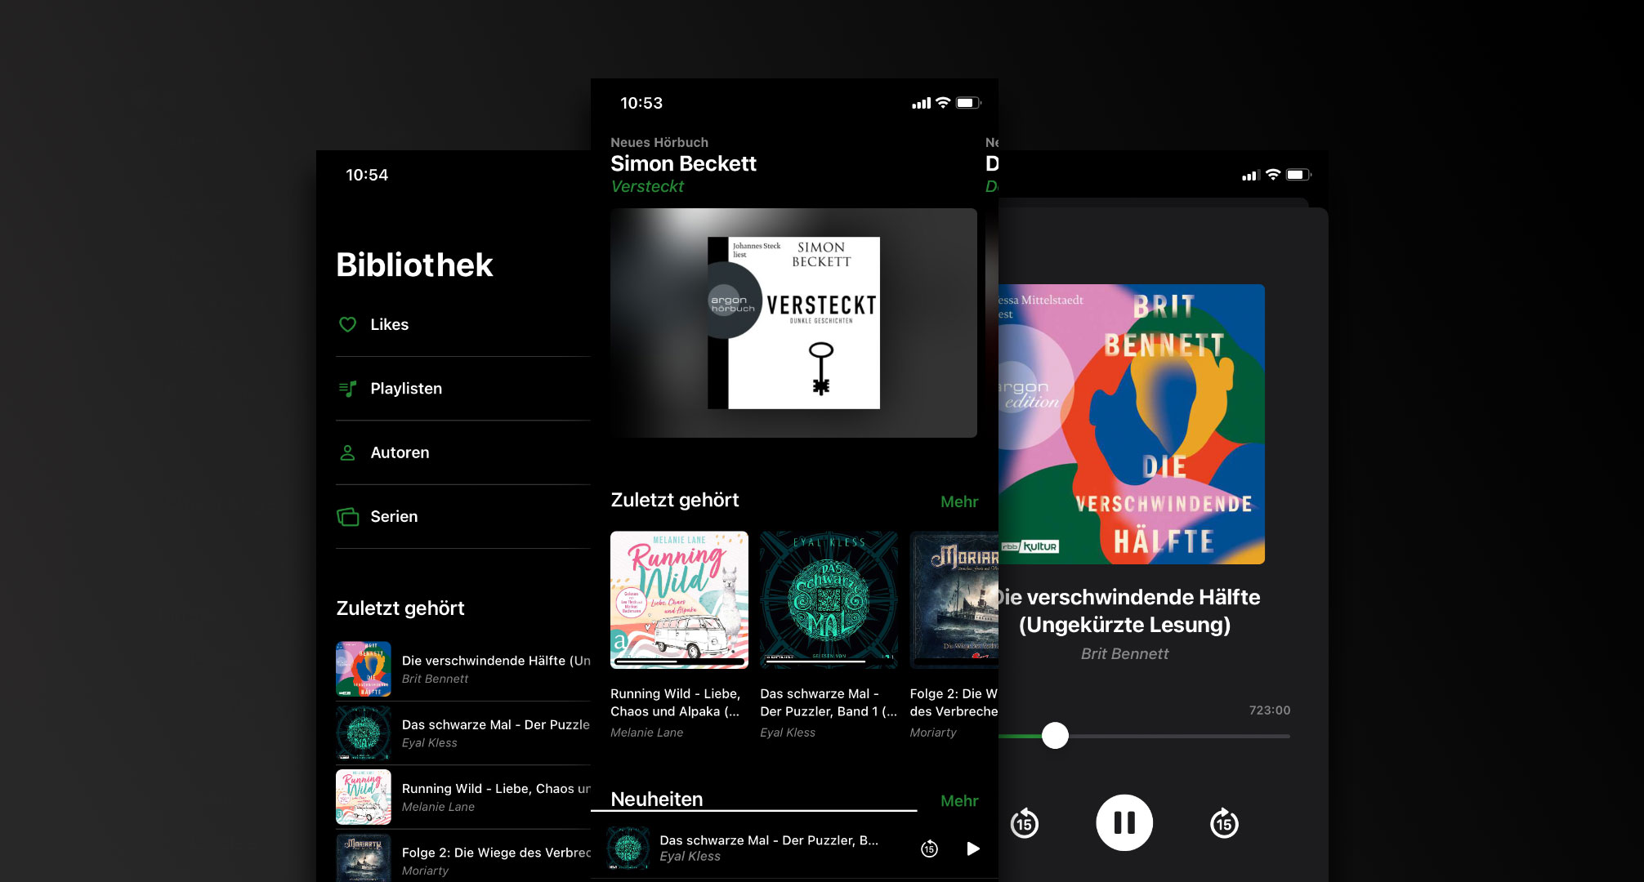Click the 10:54 clock in Bibliothek screen
1644x882 pixels.
(367, 175)
